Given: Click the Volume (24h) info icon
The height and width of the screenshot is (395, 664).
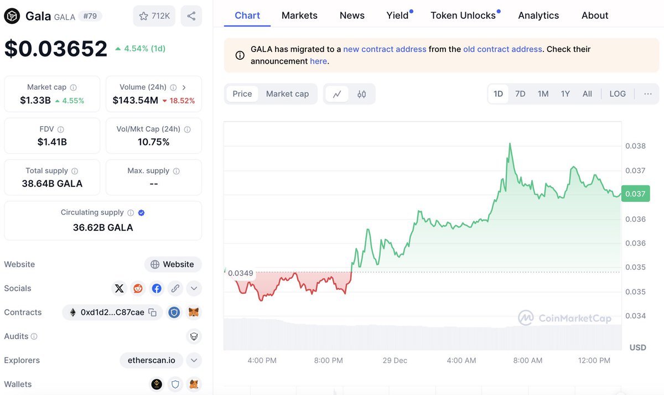Looking at the screenshot, I should (x=173, y=87).
